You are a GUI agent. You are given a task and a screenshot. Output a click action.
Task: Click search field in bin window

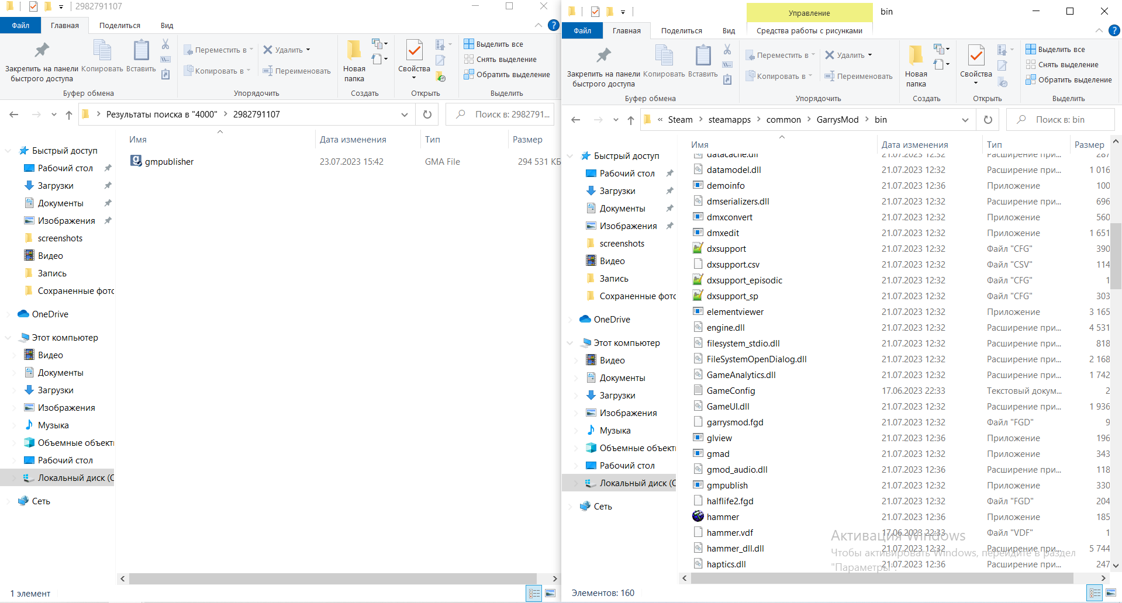tap(1061, 120)
